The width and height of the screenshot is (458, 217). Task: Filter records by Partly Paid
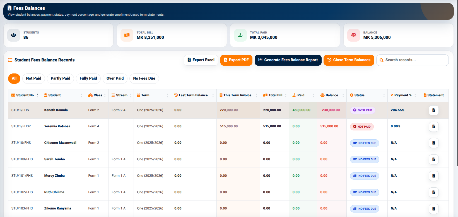click(60, 78)
